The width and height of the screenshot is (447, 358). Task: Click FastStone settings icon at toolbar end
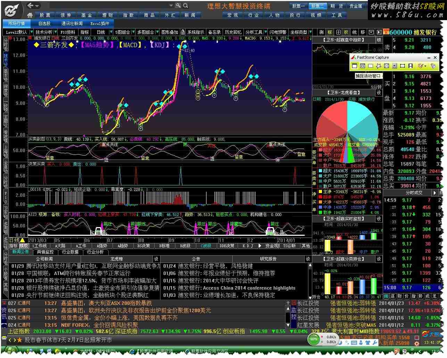click(x=433, y=66)
